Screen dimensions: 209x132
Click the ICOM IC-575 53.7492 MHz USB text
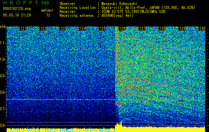pos(133,12)
